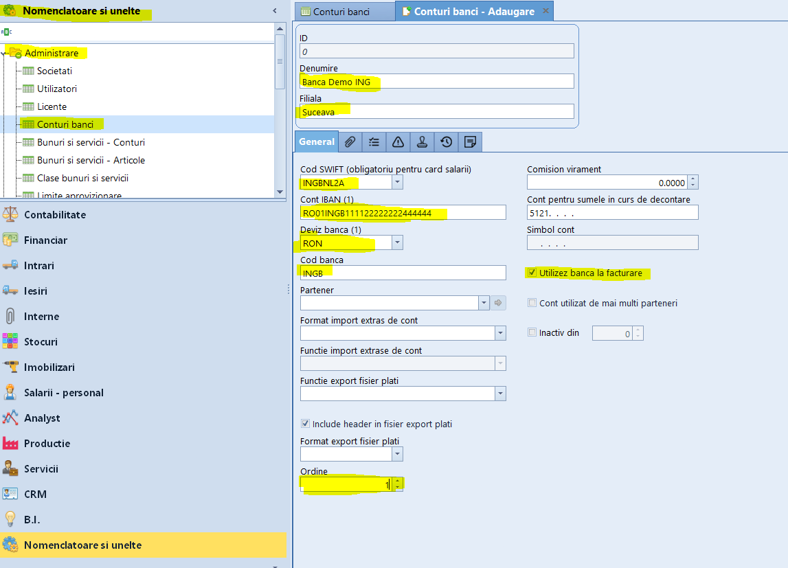
Task: Select the General tab
Action: pos(317,142)
